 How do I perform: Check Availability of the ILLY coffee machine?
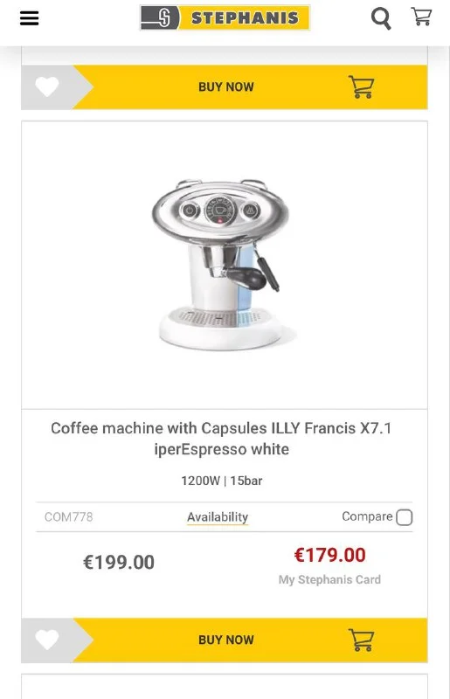point(218,517)
